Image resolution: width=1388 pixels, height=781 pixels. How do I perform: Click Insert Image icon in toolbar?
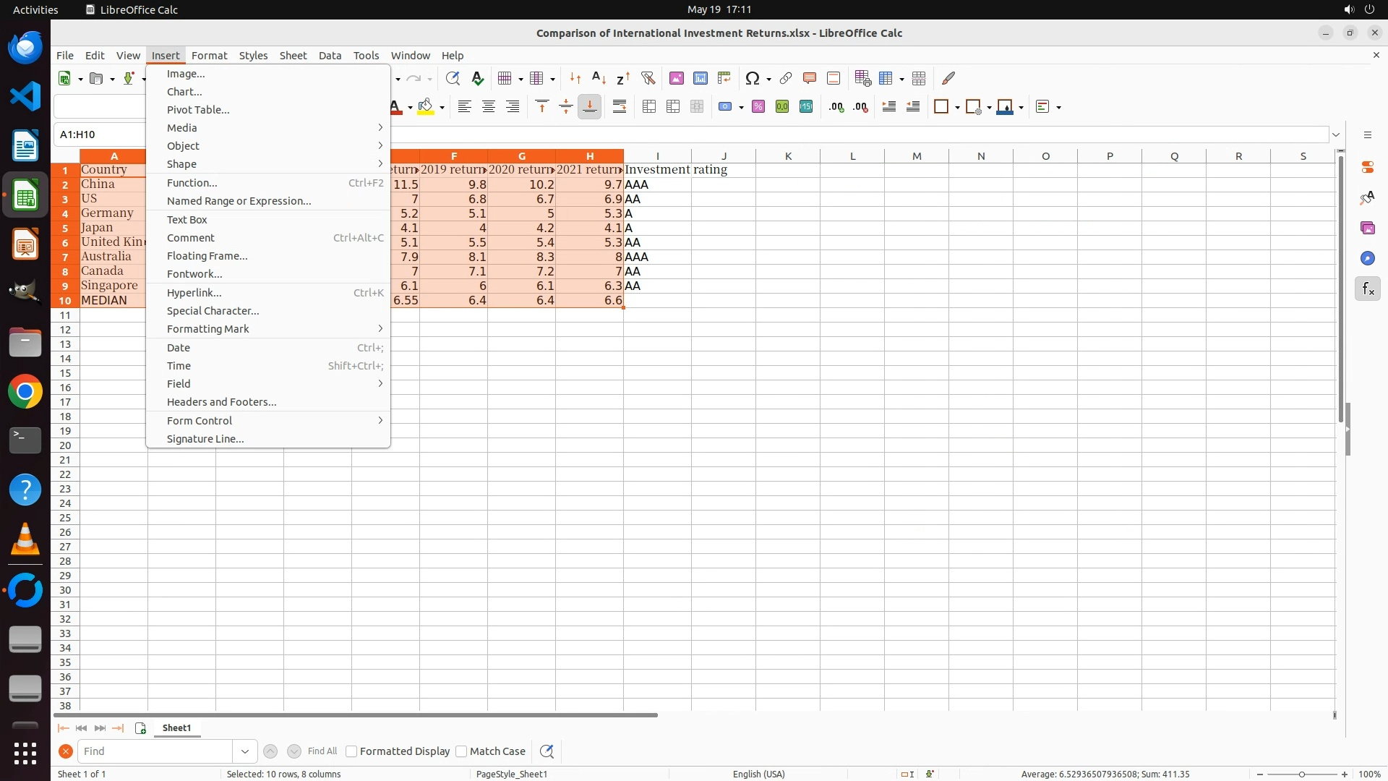(676, 78)
